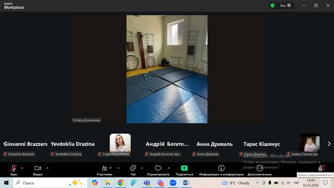Open the Вид view layout menu
334x188 pixels.
285,5
